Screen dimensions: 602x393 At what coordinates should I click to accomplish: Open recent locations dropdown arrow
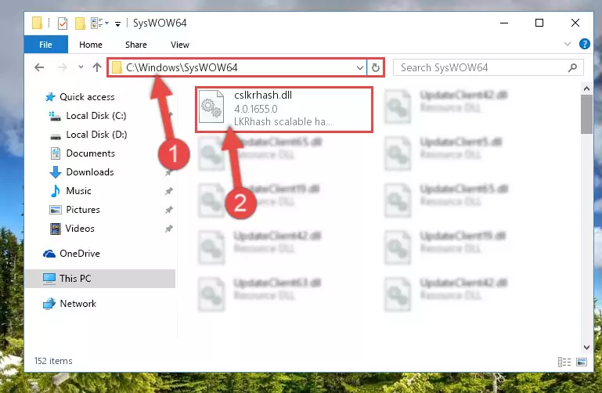coord(81,67)
